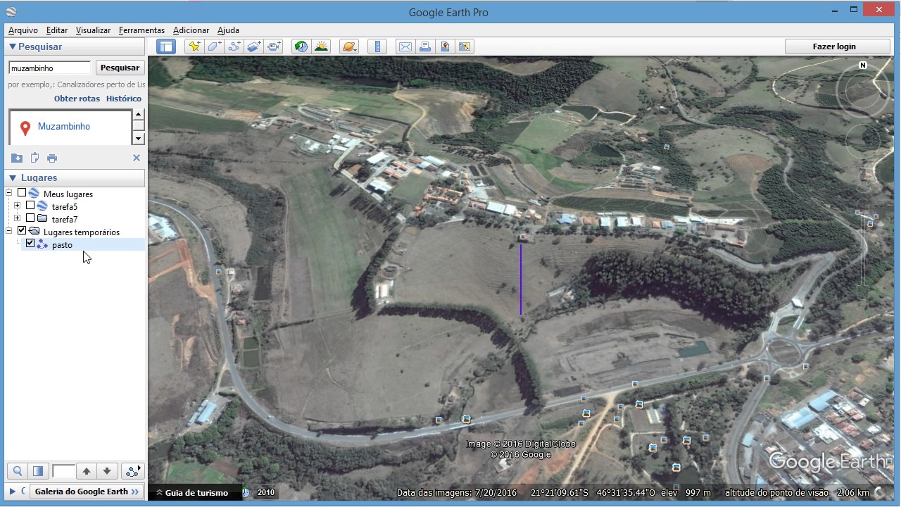901x507 pixels.
Task: Collapse the Lugares panel
Action: point(13,178)
